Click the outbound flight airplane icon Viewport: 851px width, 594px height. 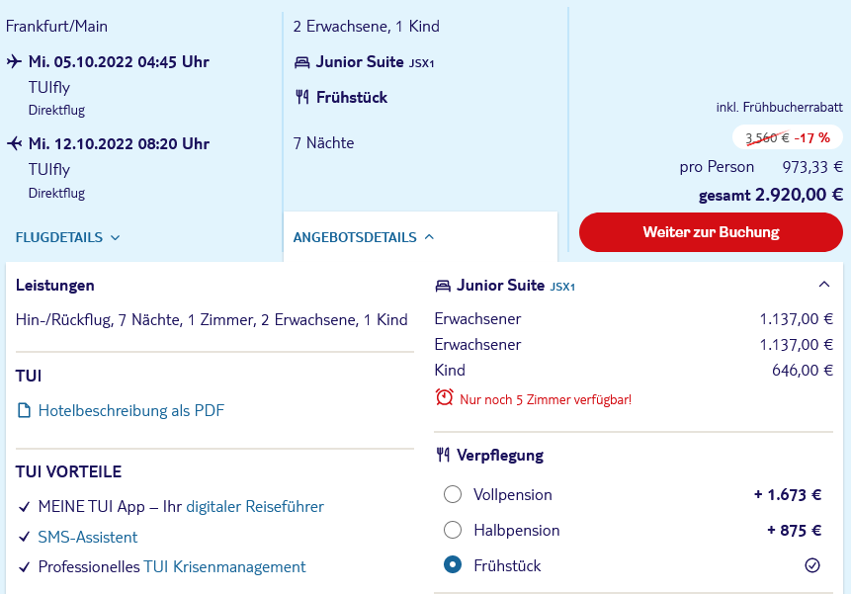click(x=14, y=61)
